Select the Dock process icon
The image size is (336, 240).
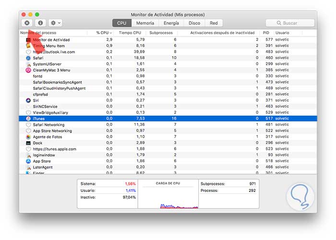click(28, 143)
